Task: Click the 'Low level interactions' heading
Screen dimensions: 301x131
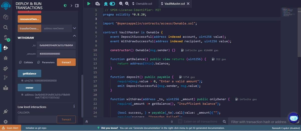Action: pos(32,107)
